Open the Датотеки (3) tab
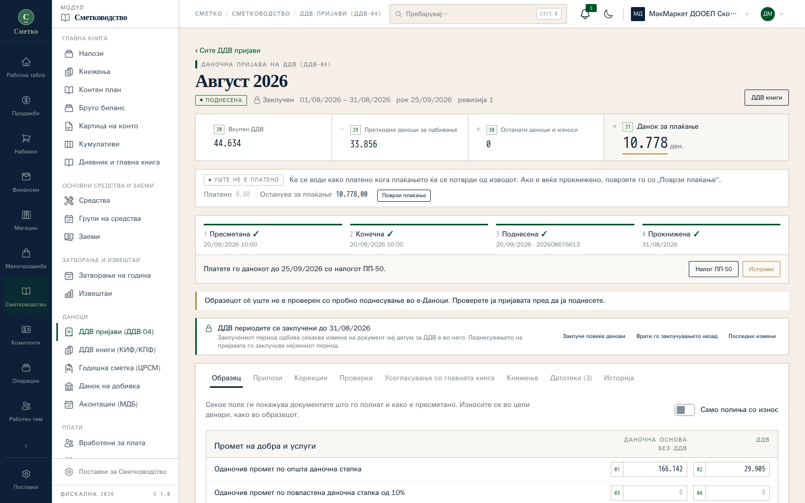This screenshot has width=805, height=503. pos(571,378)
